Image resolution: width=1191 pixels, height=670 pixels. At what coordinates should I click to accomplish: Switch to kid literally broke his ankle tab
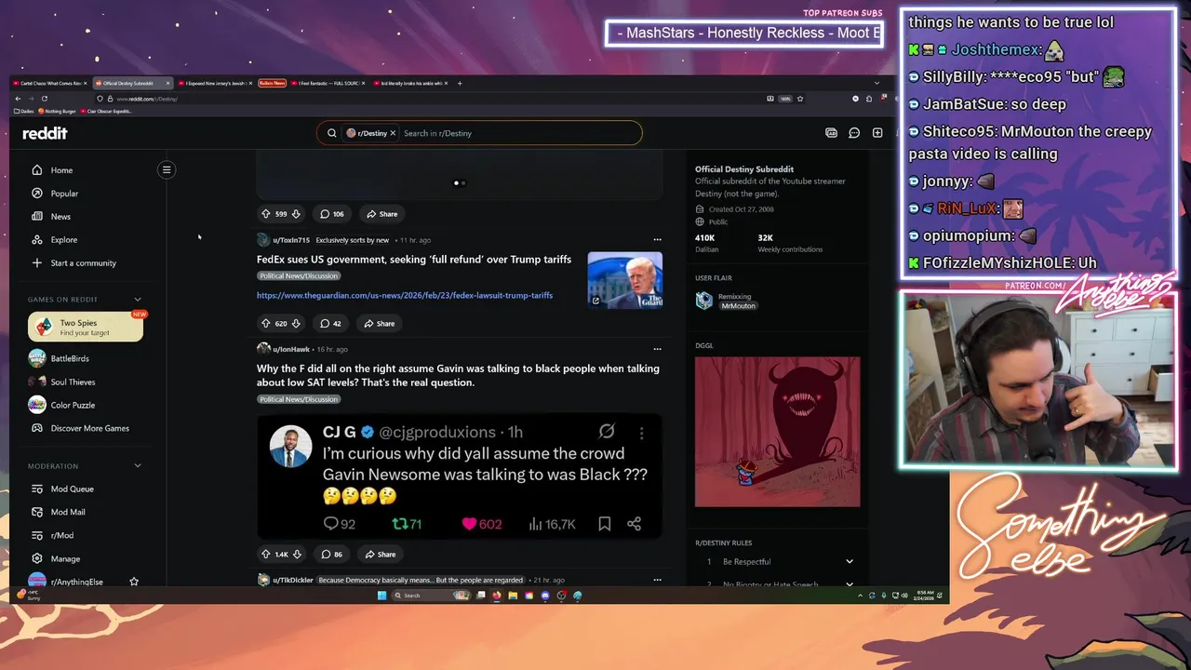(x=410, y=83)
